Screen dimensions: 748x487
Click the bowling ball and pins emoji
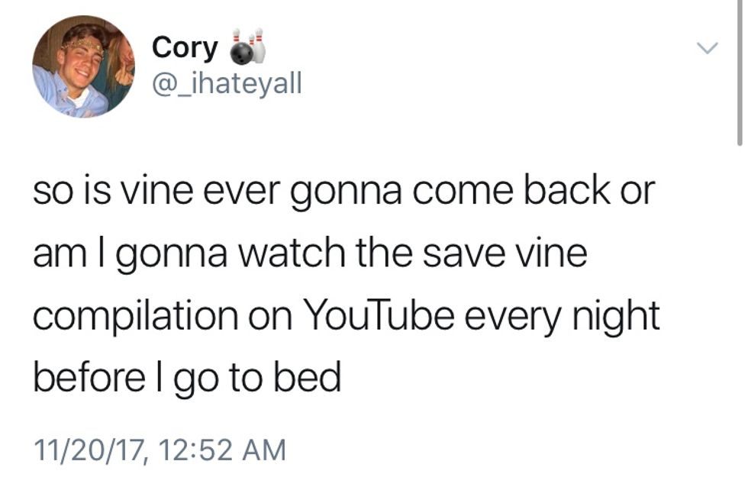247,47
